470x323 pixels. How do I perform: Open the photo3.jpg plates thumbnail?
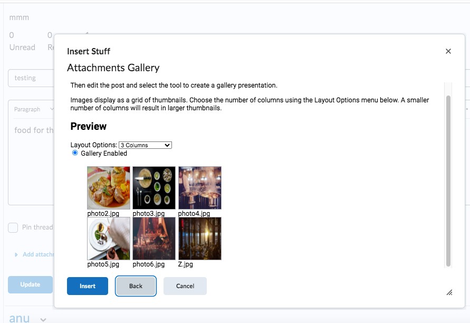(154, 188)
